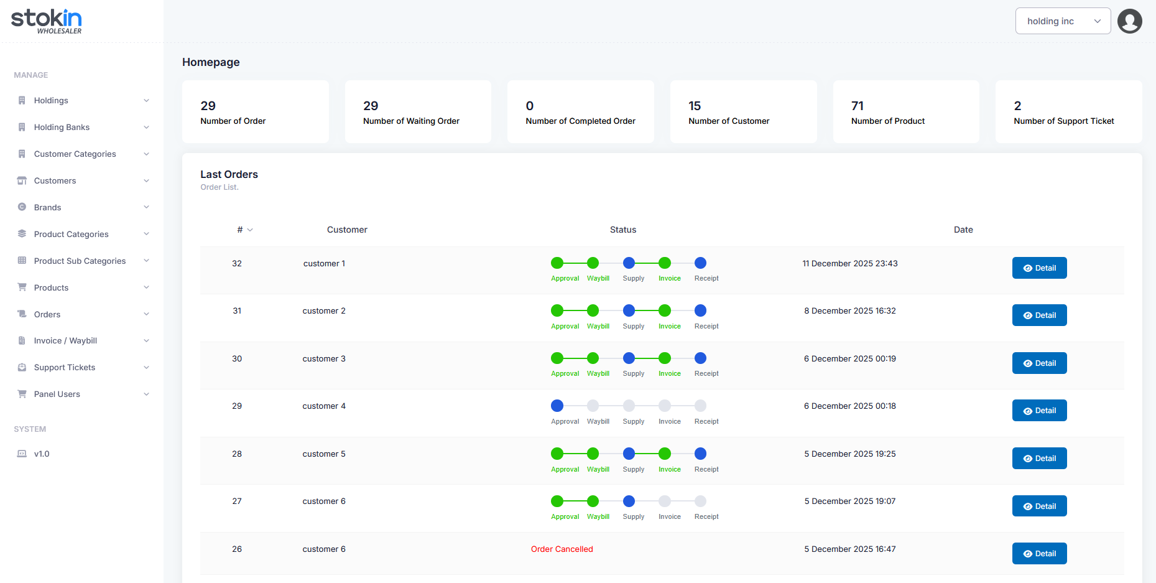Click Detail button for cancelled order 26

1039,554
